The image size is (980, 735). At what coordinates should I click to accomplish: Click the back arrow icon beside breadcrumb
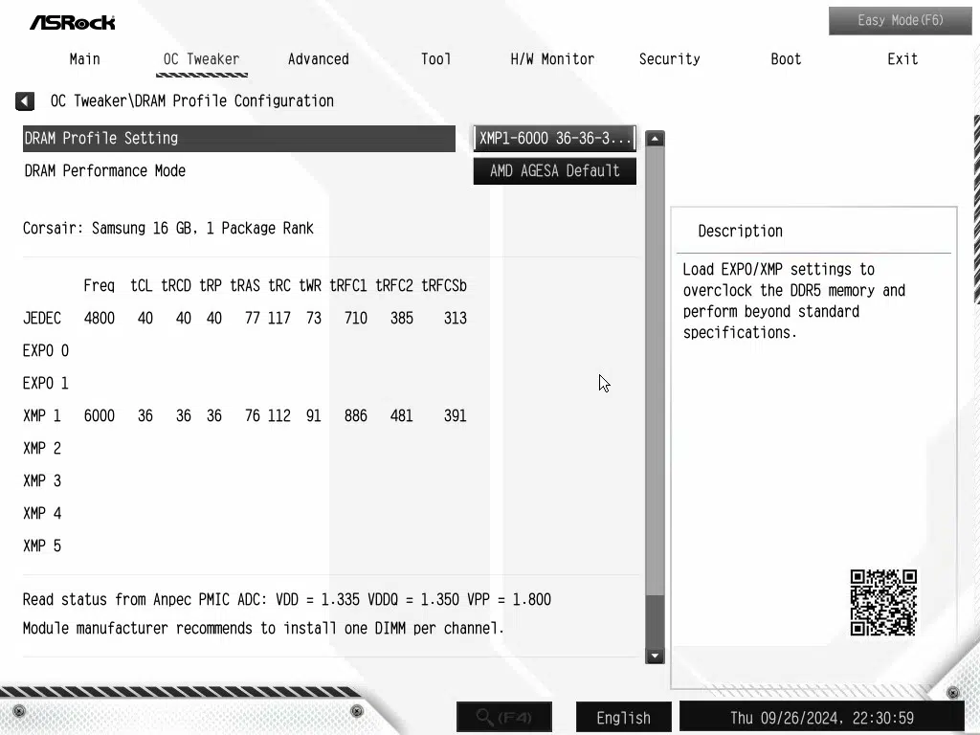click(25, 101)
